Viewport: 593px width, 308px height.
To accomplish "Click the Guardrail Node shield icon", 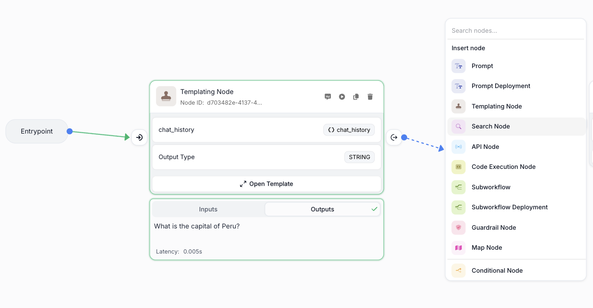I will pos(459,228).
